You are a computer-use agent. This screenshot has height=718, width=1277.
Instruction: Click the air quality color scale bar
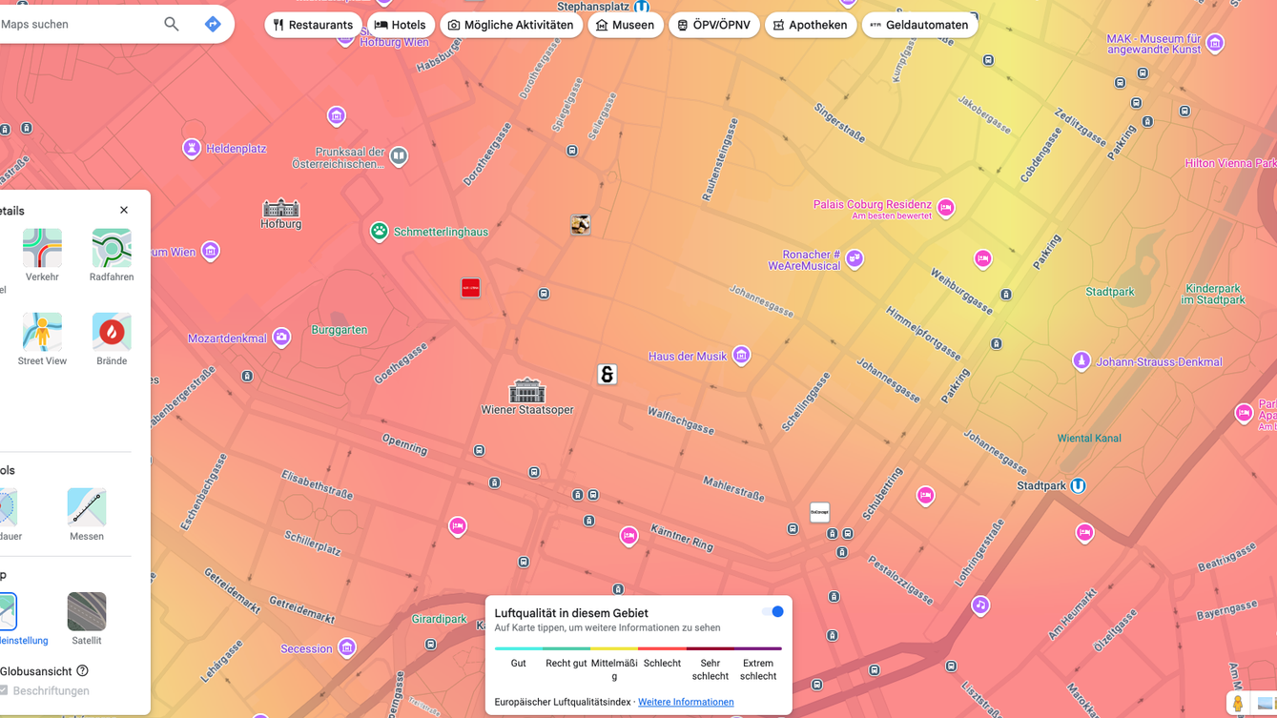point(638,648)
